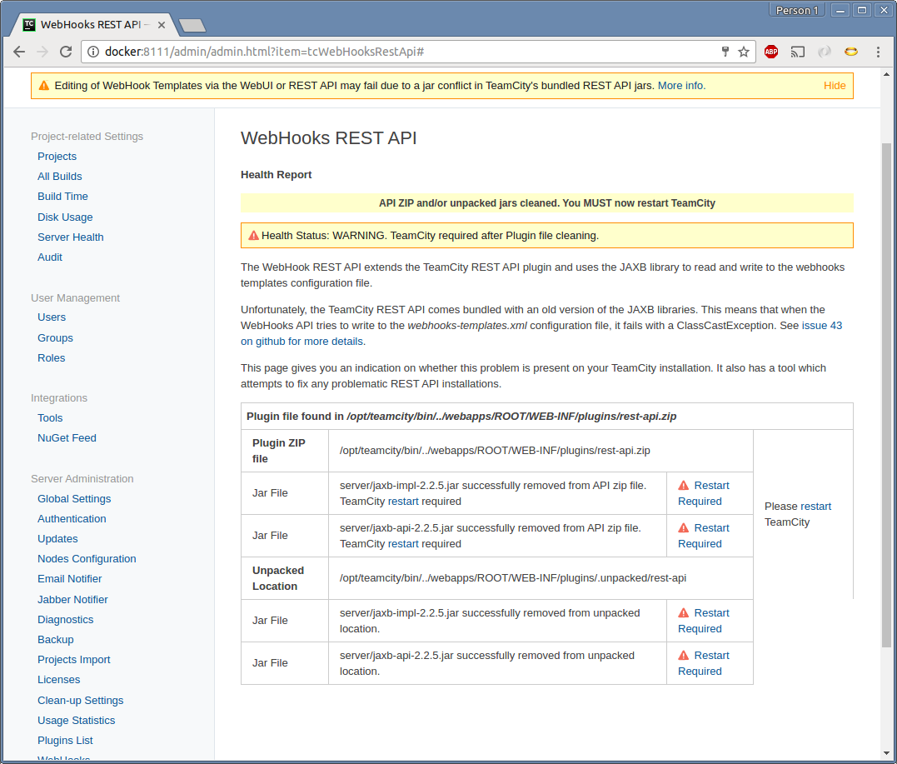Click Restart Required for jaxb-impl unpacked row
The width and height of the screenshot is (897, 764).
(x=704, y=621)
